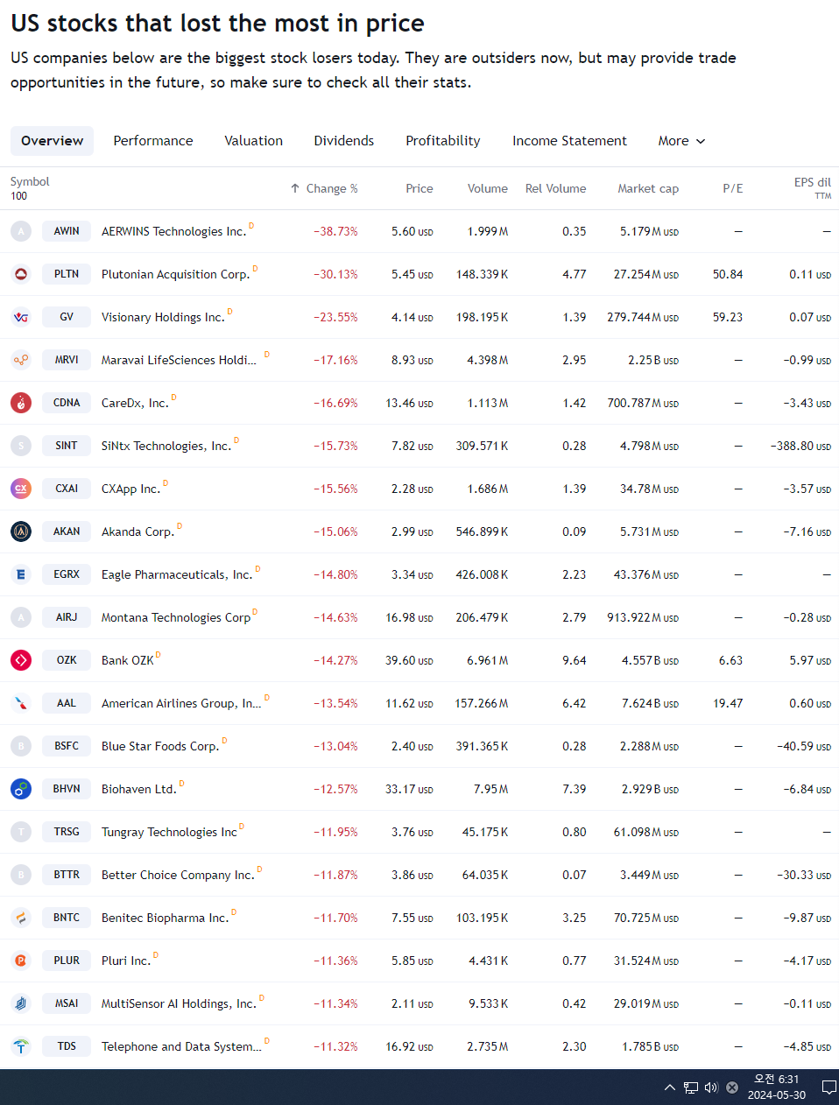Click the Benitec Biopharma logo icon
The image size is (839, 1105).
point(21,918)
